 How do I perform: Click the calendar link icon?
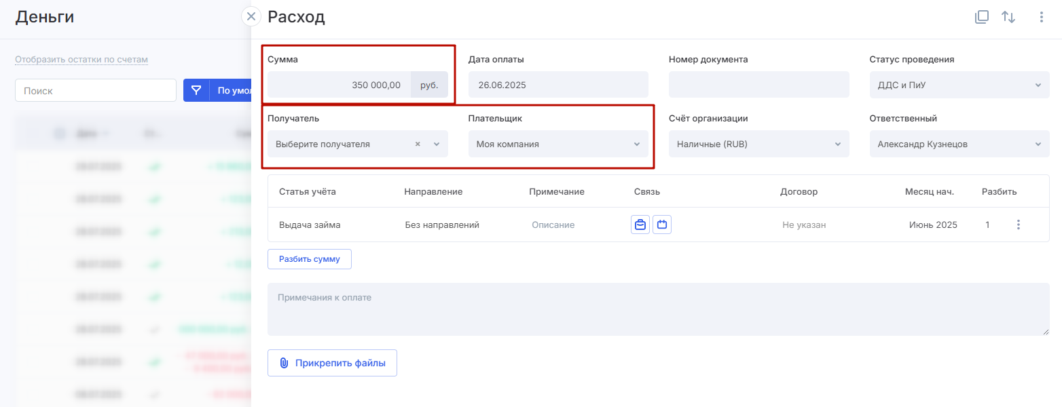pos(662,225)
